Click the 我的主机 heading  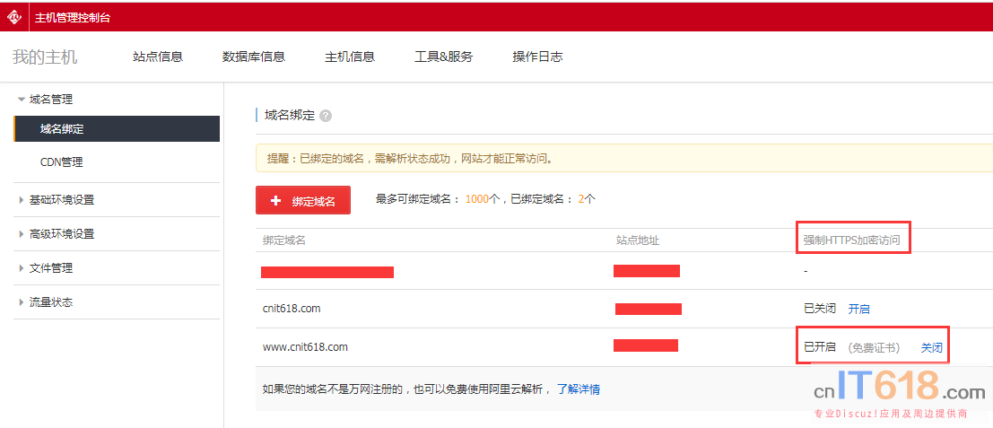tap(45, 57)
